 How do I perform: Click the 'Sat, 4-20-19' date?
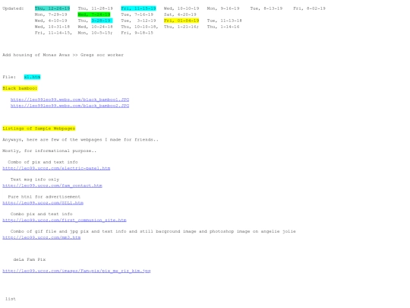(180, 14)
